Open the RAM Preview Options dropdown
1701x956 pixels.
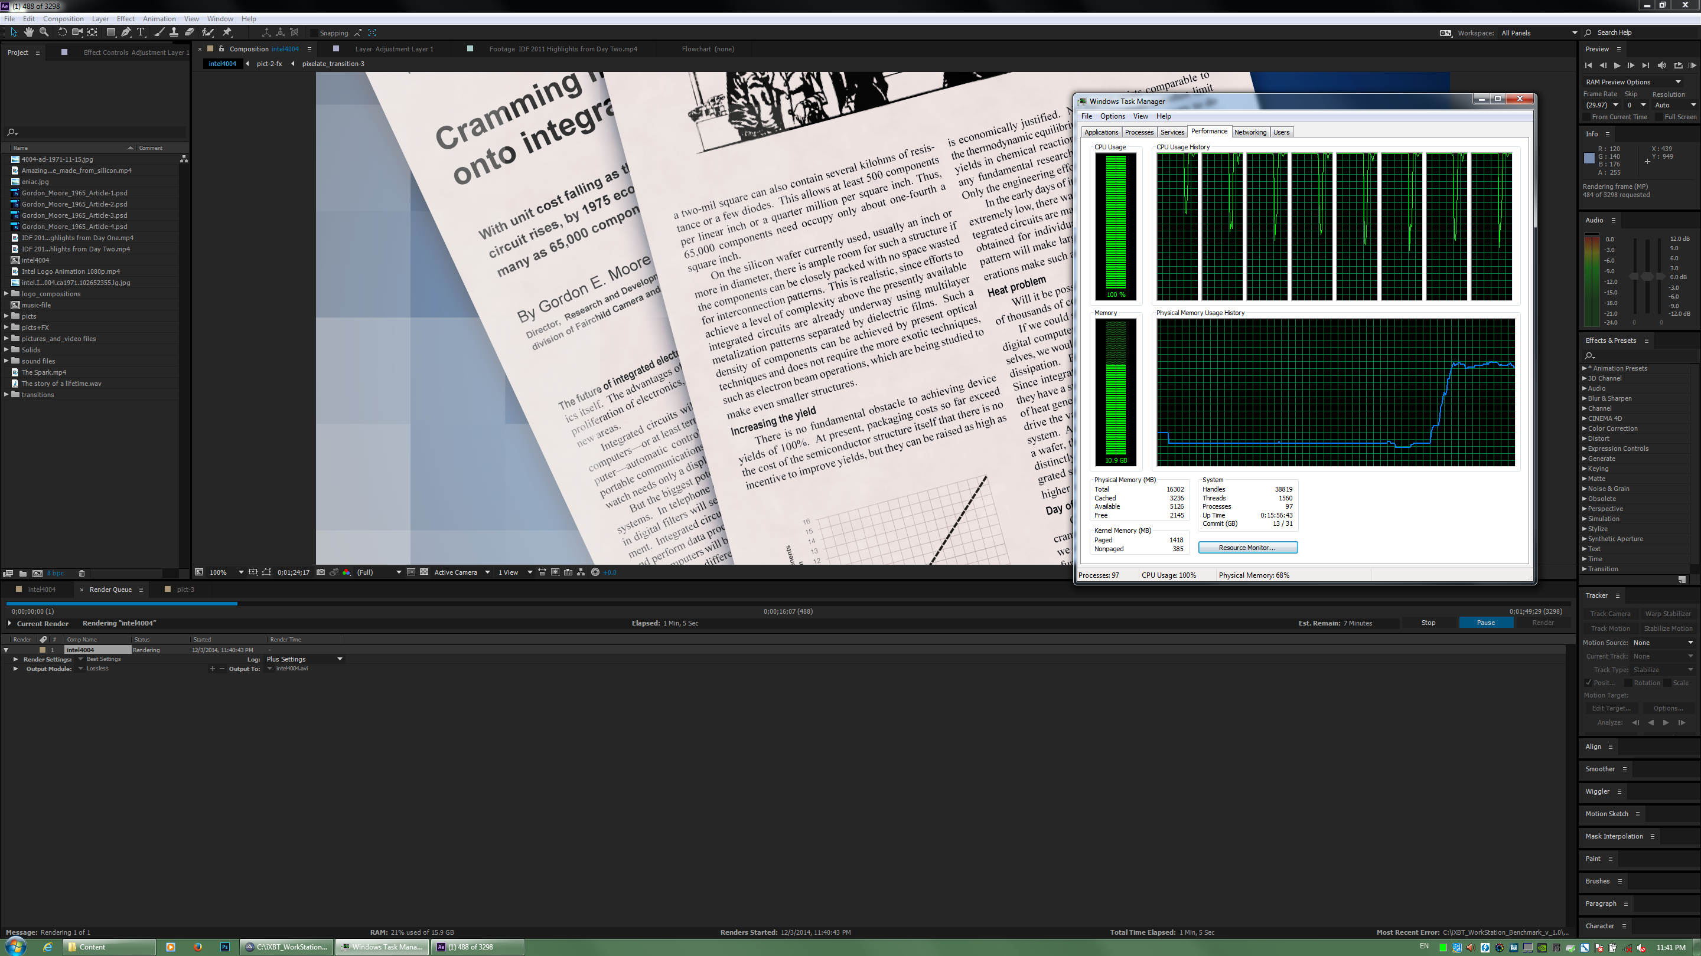pos(1678,82)
